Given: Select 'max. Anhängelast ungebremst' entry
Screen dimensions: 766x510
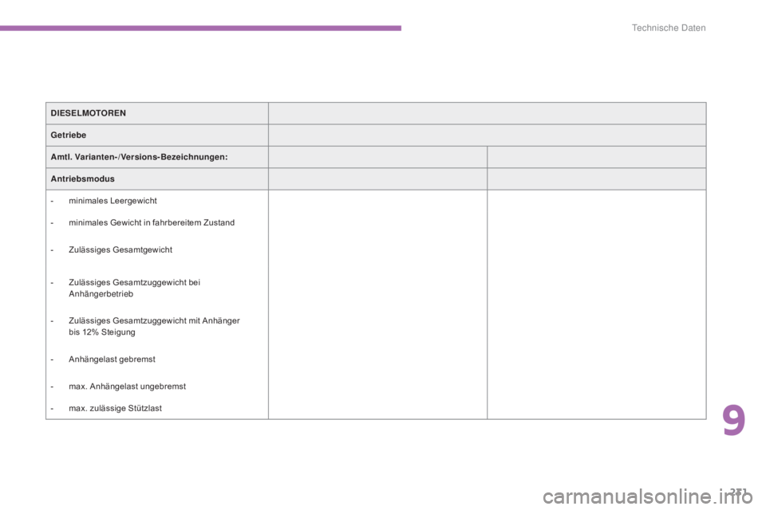Looking at the screenshot, I should click(128, 386).
